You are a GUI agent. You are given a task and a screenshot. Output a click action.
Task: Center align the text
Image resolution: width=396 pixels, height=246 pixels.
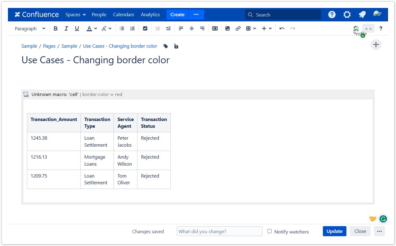click(192, 28)
